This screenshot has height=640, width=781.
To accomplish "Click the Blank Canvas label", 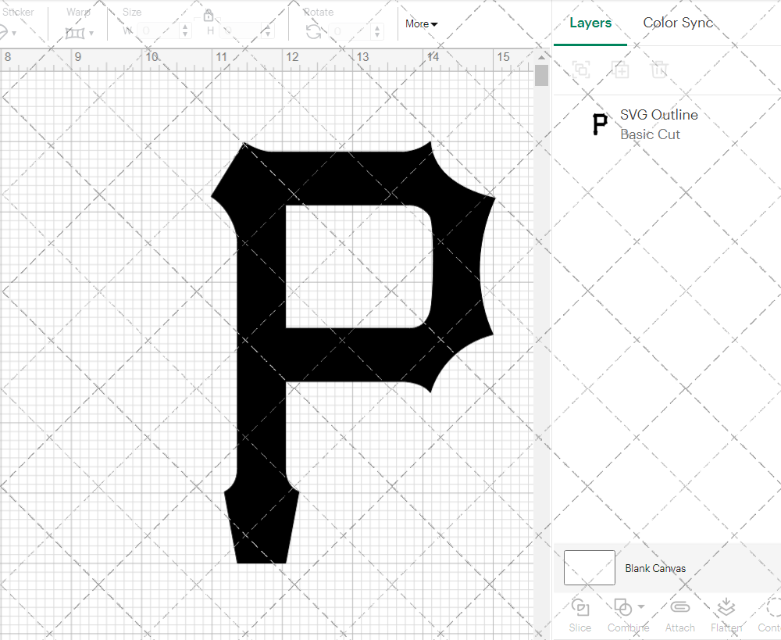I will (655, 568).
